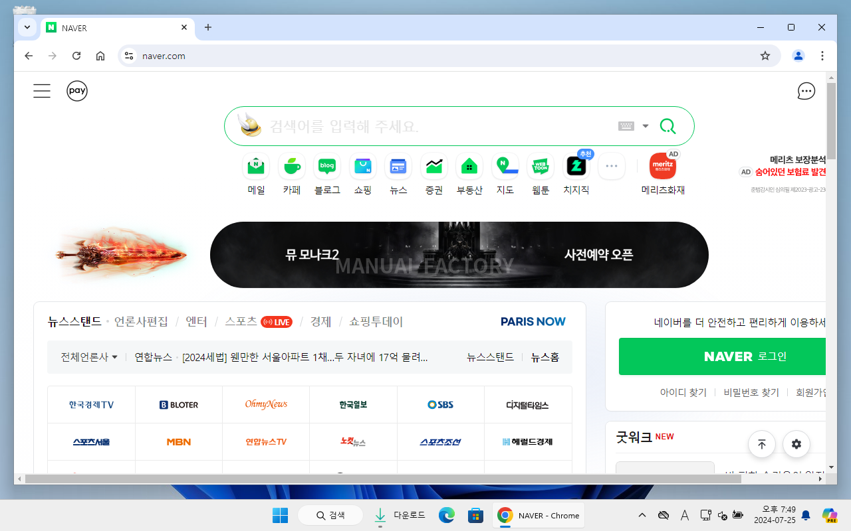Open the Chrome profile avatar icon

tap(798, 56)
